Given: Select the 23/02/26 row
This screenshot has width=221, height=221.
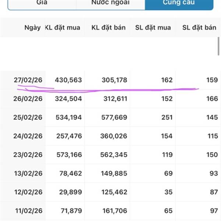Looking at the screenshot, I should [28, 155].
